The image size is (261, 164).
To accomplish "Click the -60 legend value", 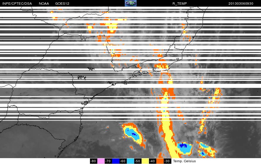I will click(x=123, y=161).
